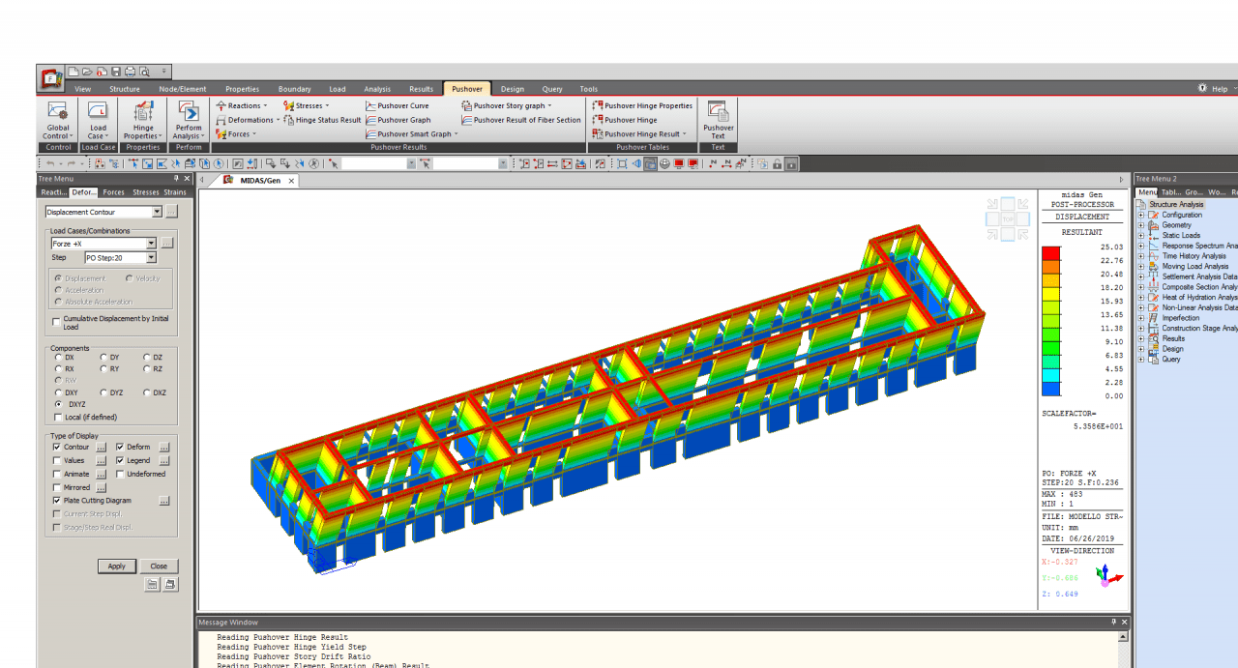
Task: Toggle the Undeformed checkbox
Action: (x=120, y=475)
